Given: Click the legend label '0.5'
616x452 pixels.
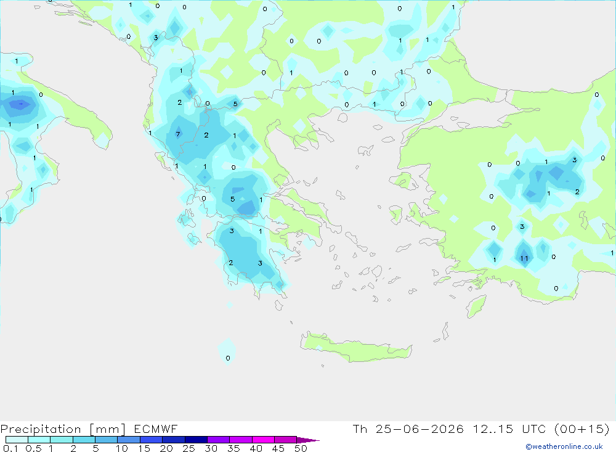Looking at the screenshot, I should coord(33,448).
